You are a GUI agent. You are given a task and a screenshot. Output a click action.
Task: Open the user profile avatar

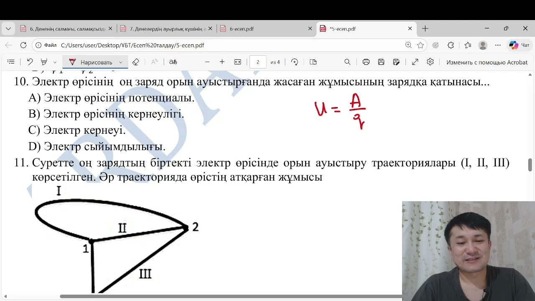483,45
